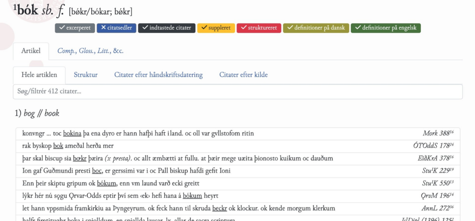Click the blue 'citatsedler' badge

116,28
